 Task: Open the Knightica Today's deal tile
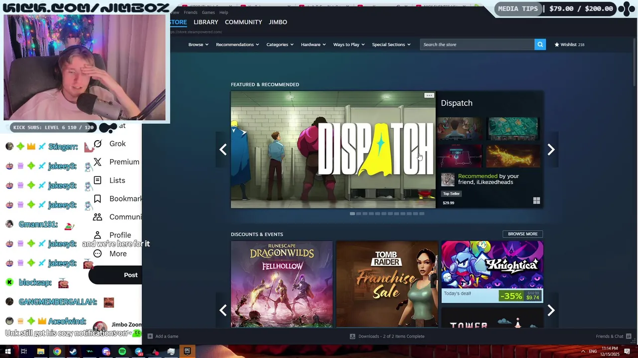tap(492, 272)
